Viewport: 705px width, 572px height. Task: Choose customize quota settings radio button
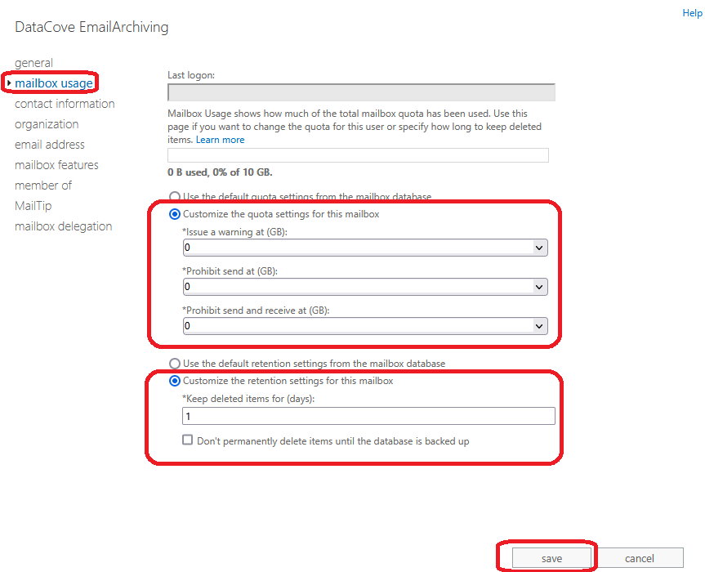pyautogui.click(x=174, y=214)
